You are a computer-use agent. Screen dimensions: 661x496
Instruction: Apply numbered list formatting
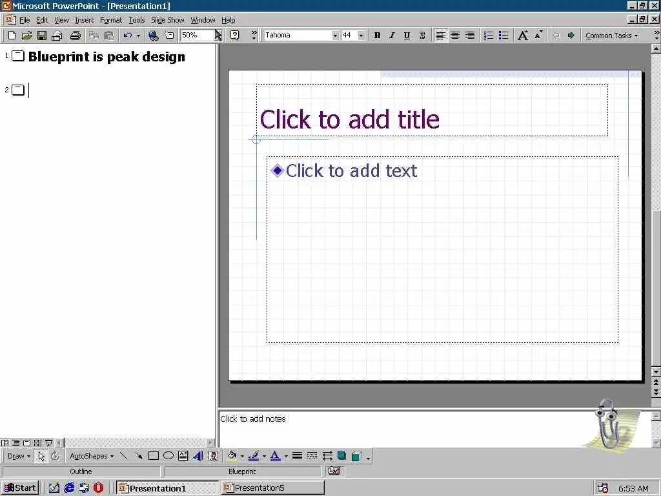pyautogui.click(x=489, y=36)
